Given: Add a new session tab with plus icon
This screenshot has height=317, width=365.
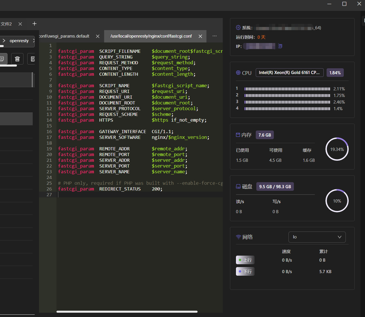Looking at the screenshot, I should click(34, 24).
